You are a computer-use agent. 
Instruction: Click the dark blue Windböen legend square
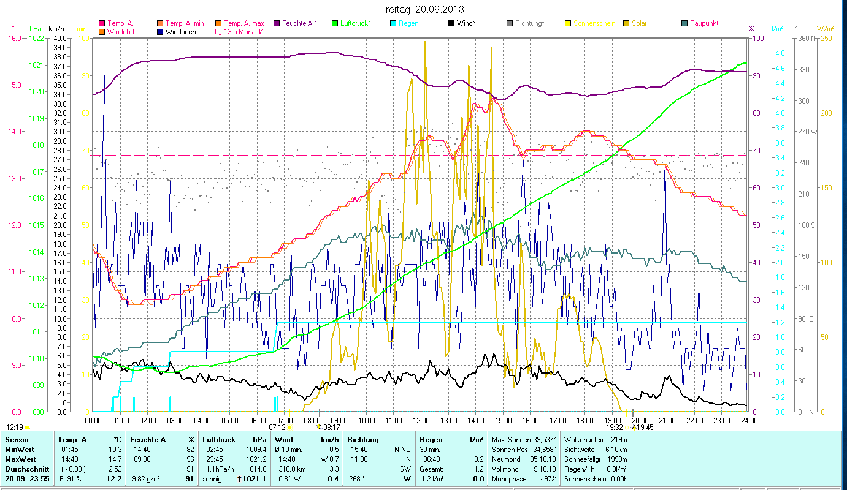pyautogui.click(x=159, y=31)
